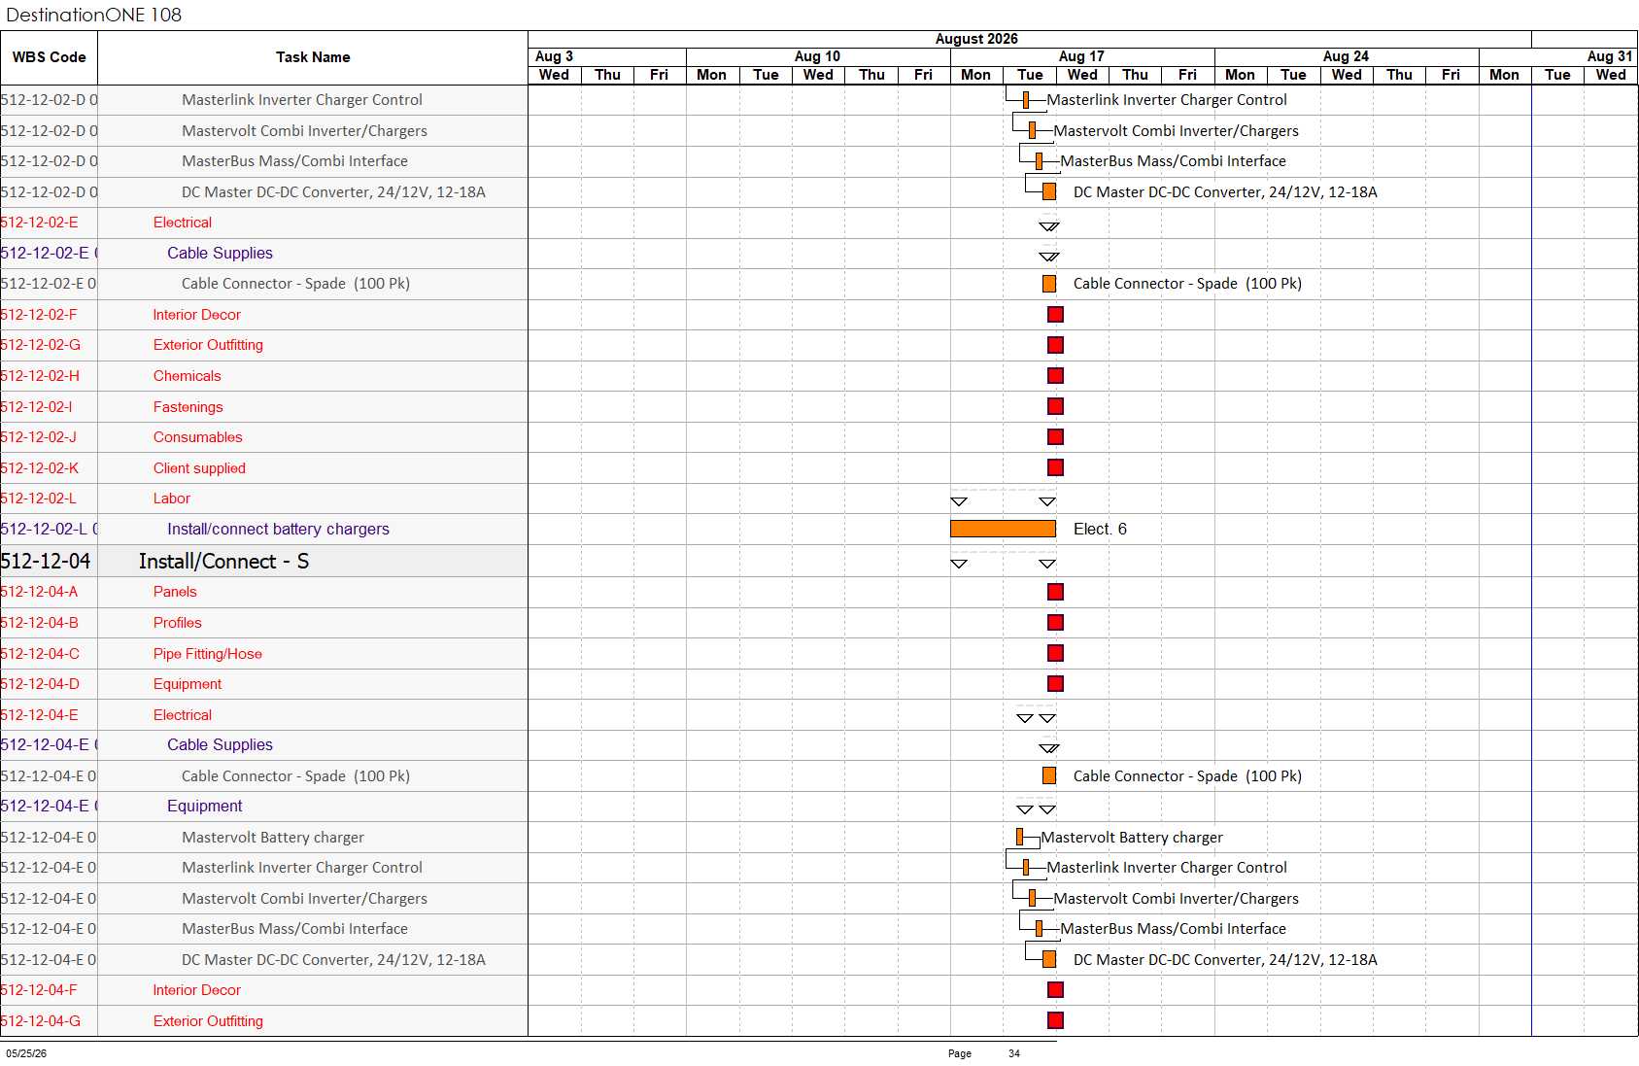Viewport: 1639px width, 1066px height.
Task: Select the Consumables task name
Action: click(198, 437)
